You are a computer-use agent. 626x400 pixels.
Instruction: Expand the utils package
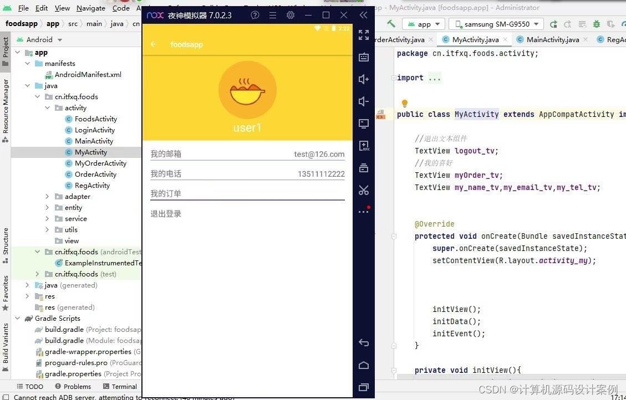[x=48, y=230]
